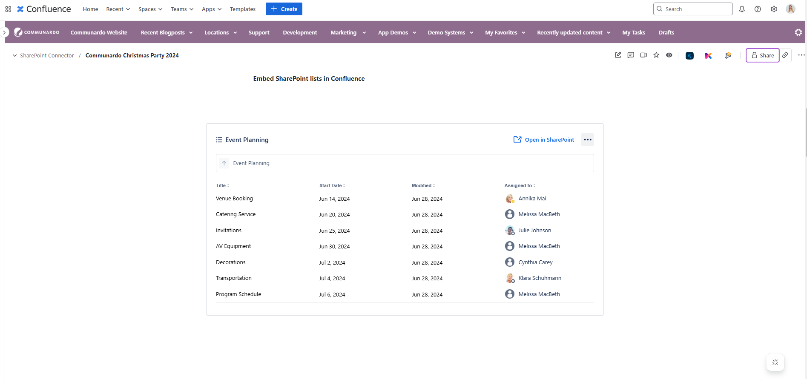Open the Locations dropdown in purple bar

tap(220, 33)
